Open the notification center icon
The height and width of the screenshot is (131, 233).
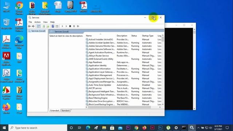227,128
